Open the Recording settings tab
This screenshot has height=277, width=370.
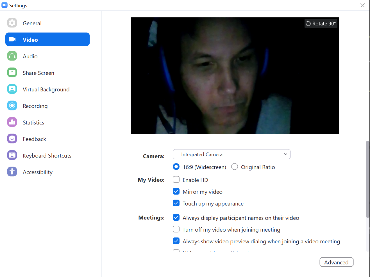(x=47, y=106)
